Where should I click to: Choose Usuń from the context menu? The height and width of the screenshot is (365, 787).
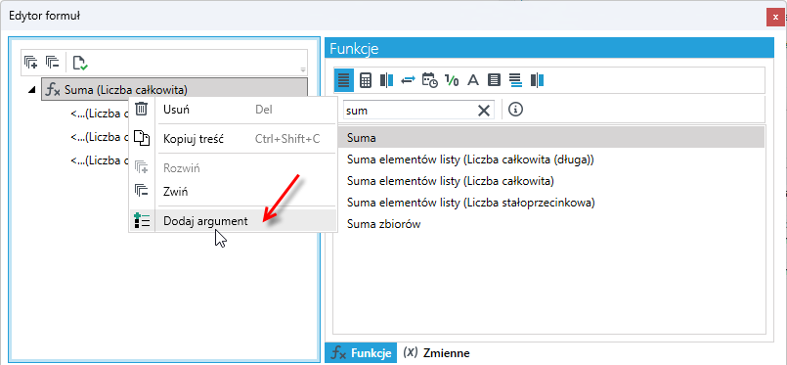(x=234, y=110)
